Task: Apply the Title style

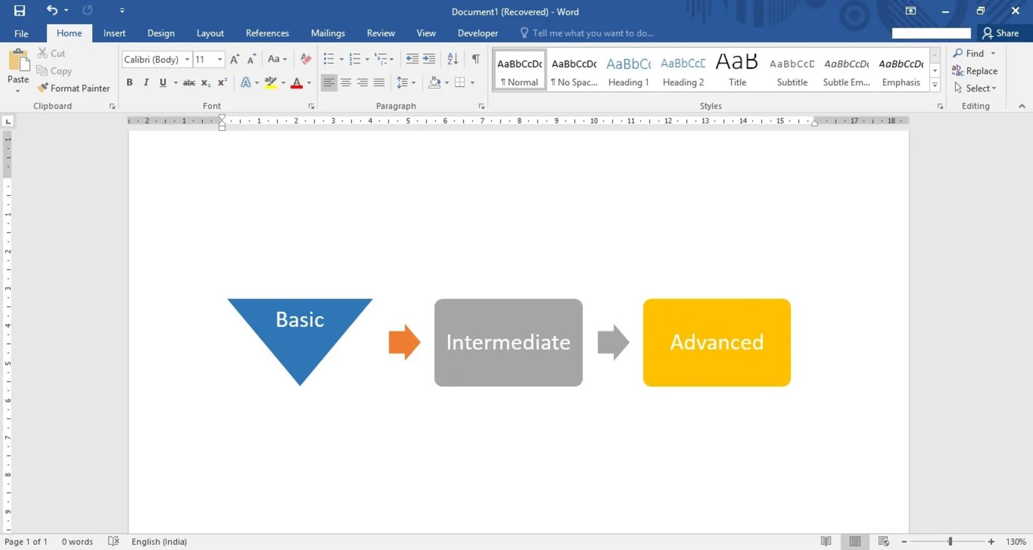Action: pos(737,70)
